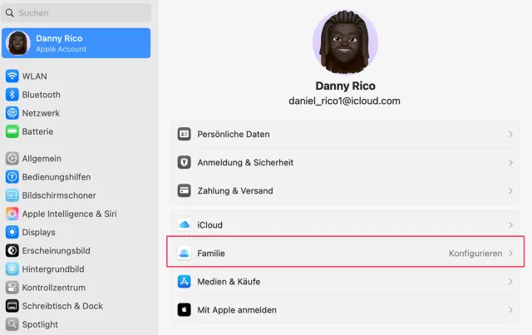Open iCloud row chevron
This screenshot has height=335, width=532.
click(x=510, y=225)
